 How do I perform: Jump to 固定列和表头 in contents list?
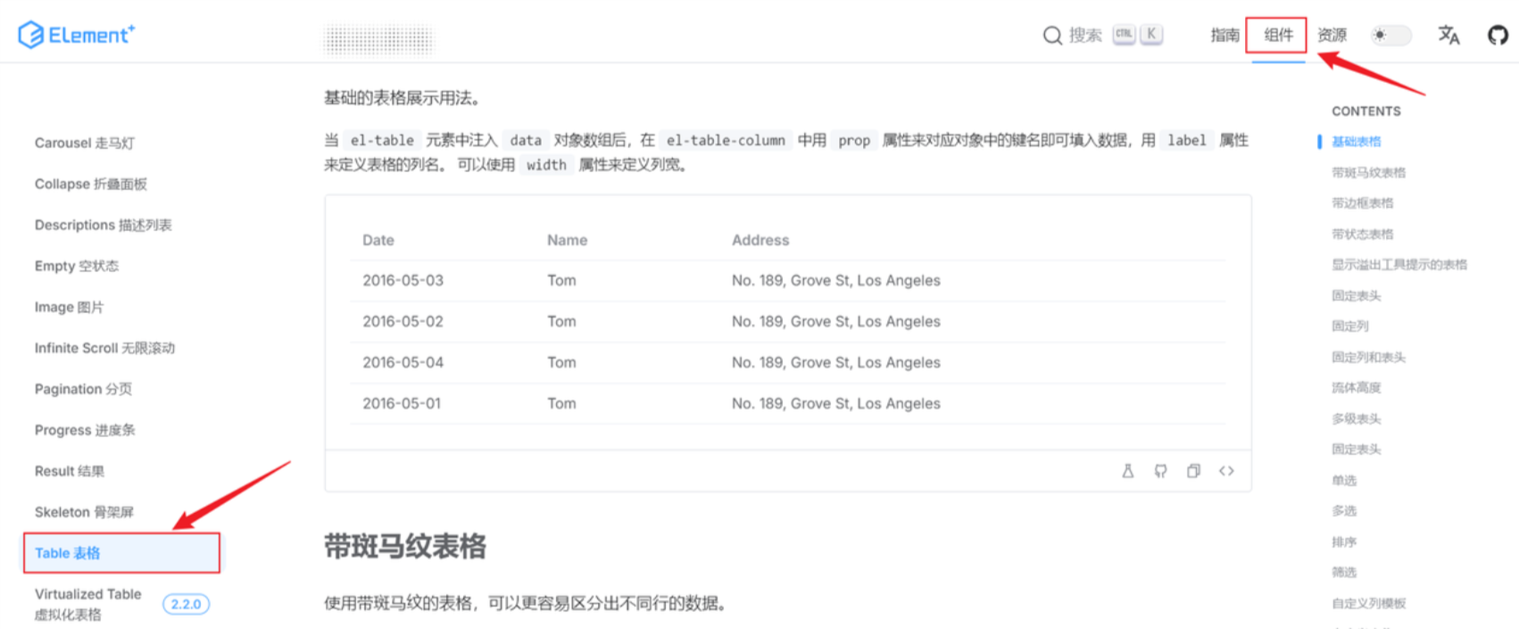click(1368, 357)
